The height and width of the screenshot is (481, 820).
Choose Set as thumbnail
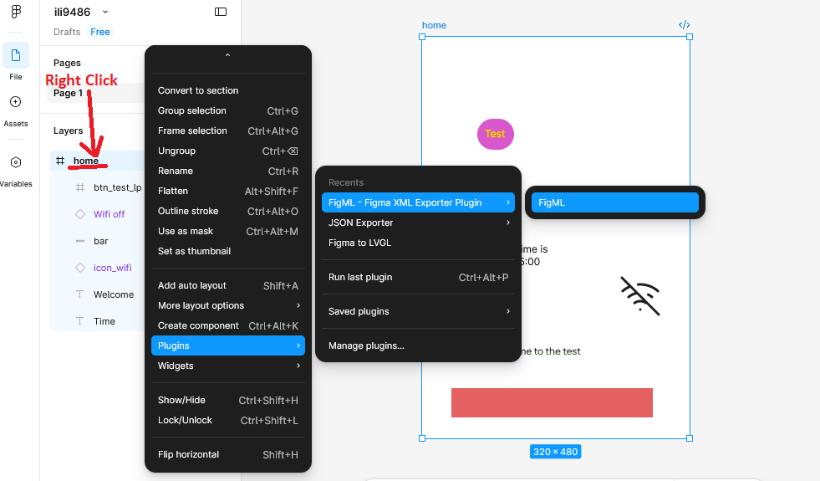(x=228, y=251)
